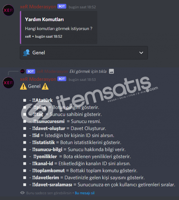Click the eye icon beside ephemeral notice
The width and height of the screenshot is (179, 200).
tap(22, 193)
